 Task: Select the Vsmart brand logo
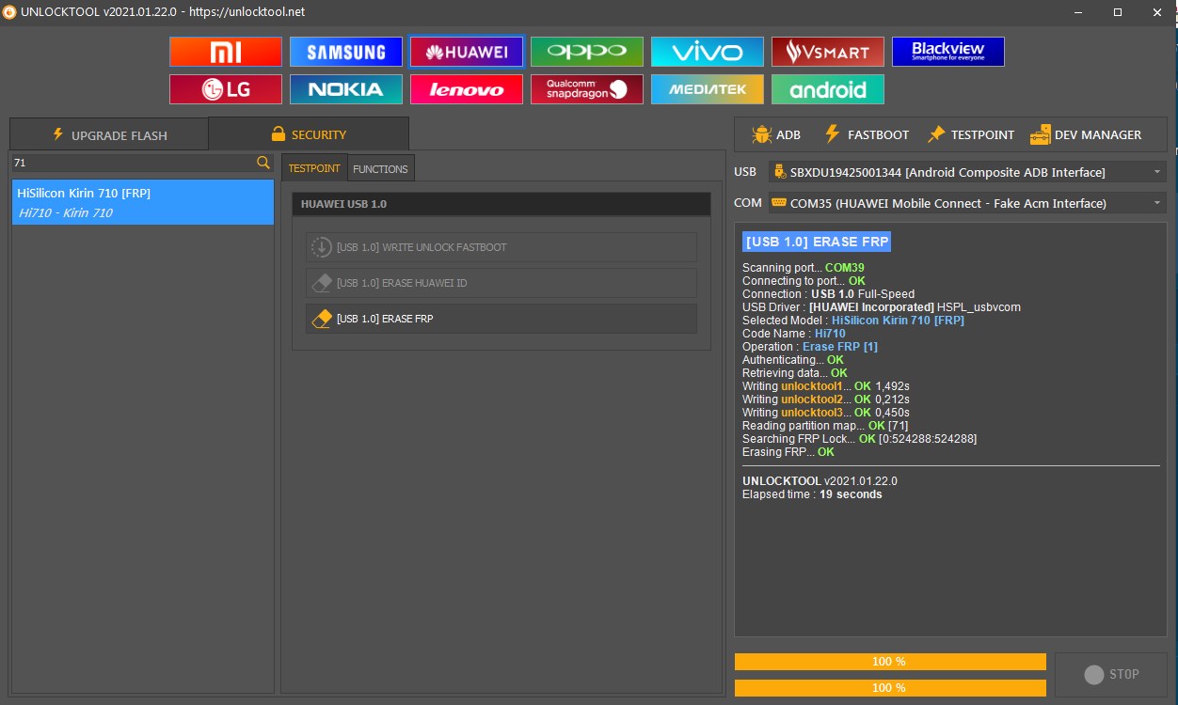pyautogui.click(x=828, y=52)
